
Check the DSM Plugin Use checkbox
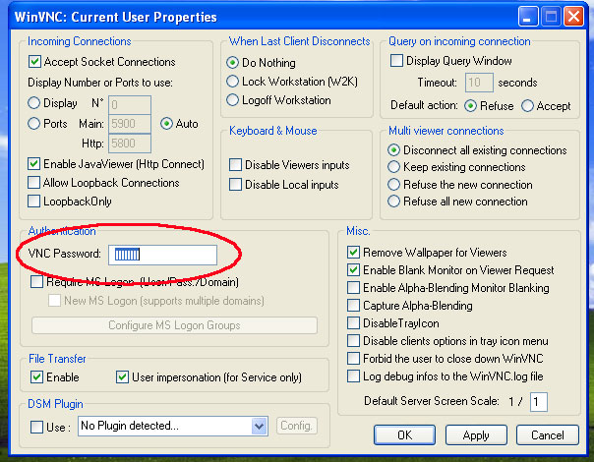coord(36,428)
